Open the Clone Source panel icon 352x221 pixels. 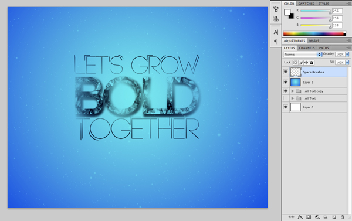[276, 19]
